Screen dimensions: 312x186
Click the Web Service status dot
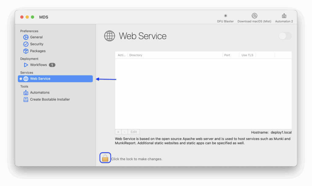click(21, 79)
